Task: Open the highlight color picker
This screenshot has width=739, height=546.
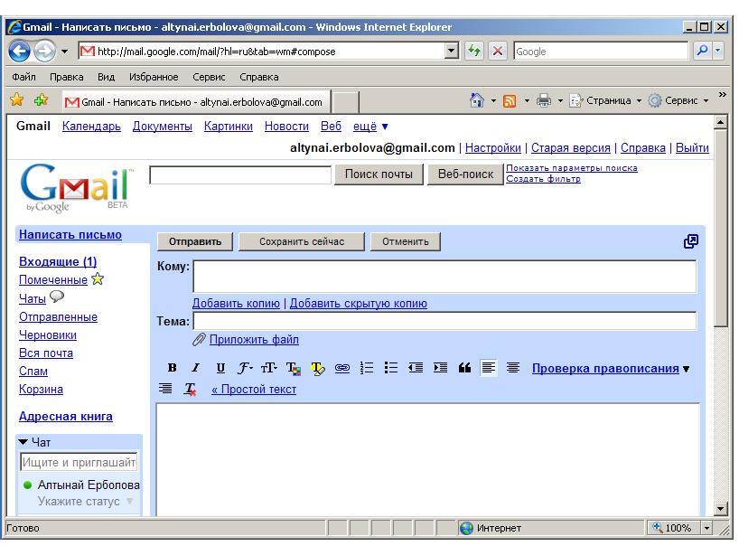Action: pos(318,368)
